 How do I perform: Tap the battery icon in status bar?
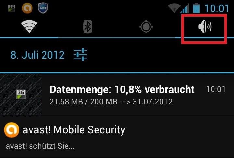click(196, 8)
